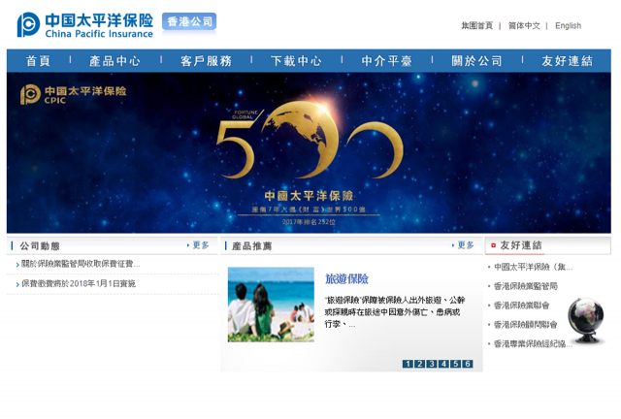Click the 友好連結 sidebar heading
621x419 pixels.
[521, 245]
